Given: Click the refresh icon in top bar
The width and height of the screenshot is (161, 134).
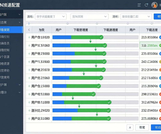Looking at the screenshot, I should point(146,5).
